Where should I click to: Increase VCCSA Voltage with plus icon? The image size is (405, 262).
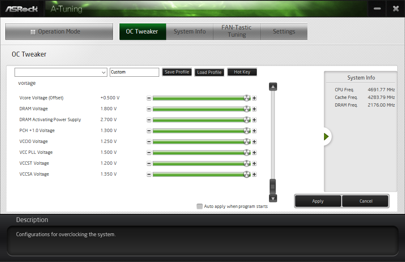pos(254,174)
